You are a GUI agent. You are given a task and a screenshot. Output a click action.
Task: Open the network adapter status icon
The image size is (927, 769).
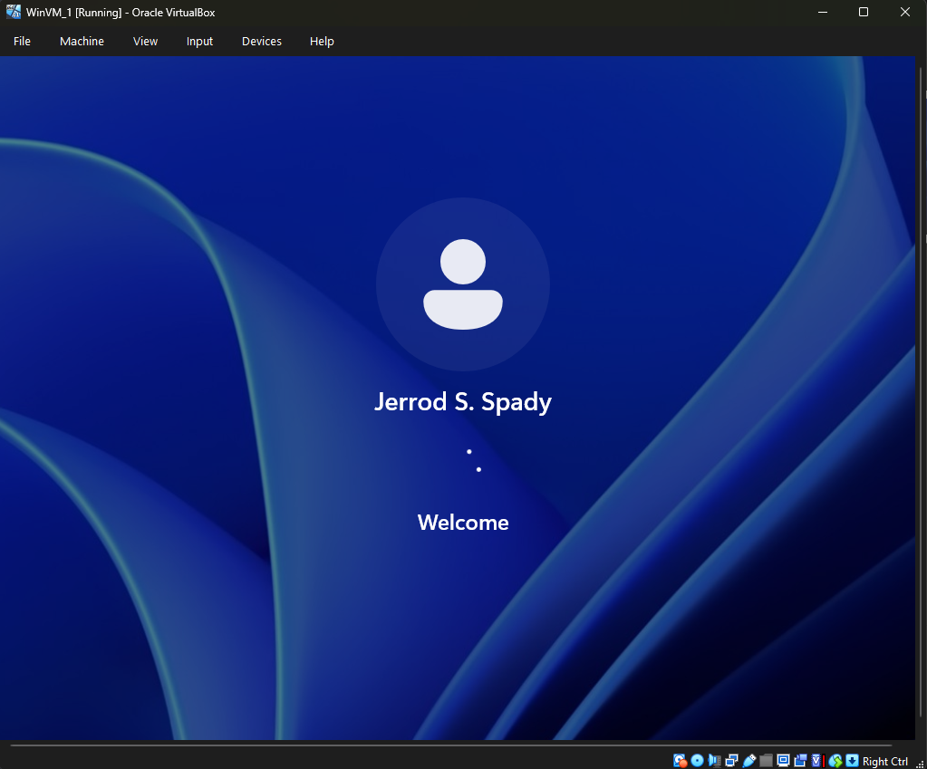[x=731, y=761]
